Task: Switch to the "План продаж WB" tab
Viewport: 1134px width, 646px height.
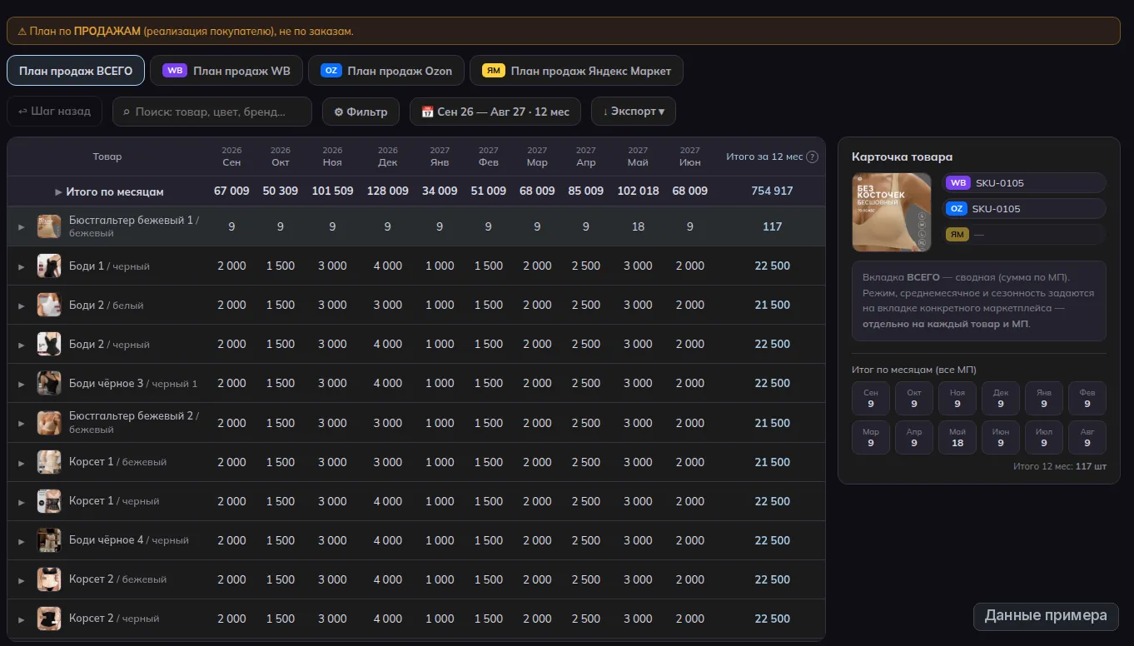Action: point(226,71)
